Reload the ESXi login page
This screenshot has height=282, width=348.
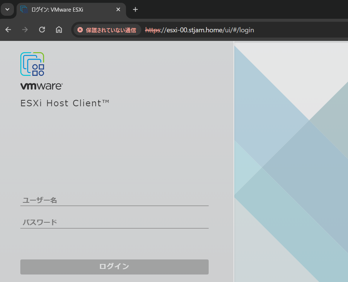point(42,30)
